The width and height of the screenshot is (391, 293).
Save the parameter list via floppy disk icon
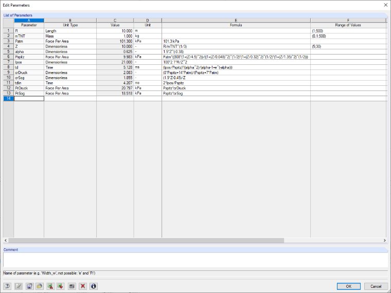click(29, 286)
